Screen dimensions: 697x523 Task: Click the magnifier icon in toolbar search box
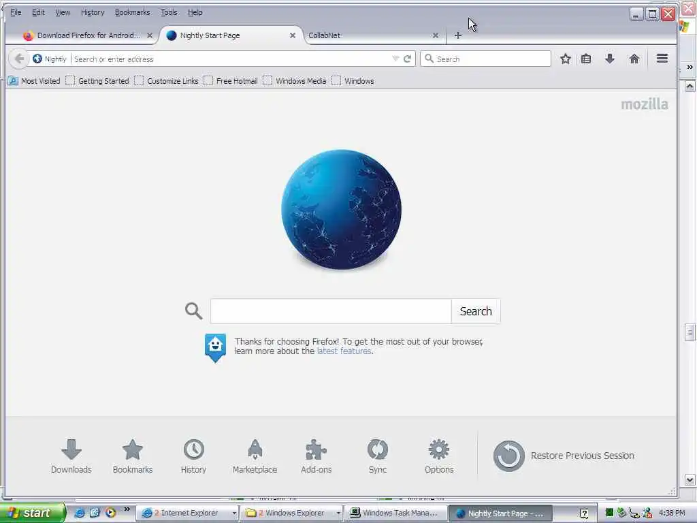pos(429,59)
